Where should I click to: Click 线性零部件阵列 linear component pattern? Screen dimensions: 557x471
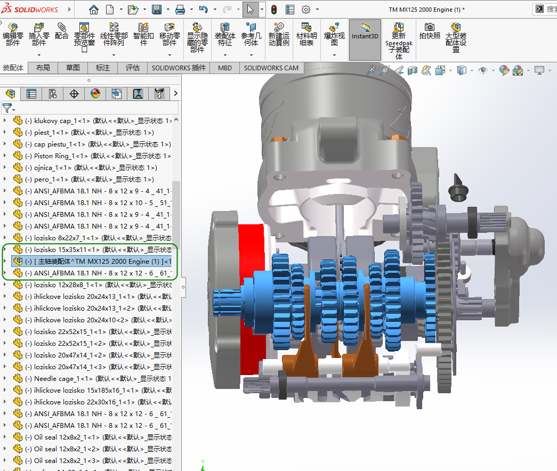(x=114, y=35)
